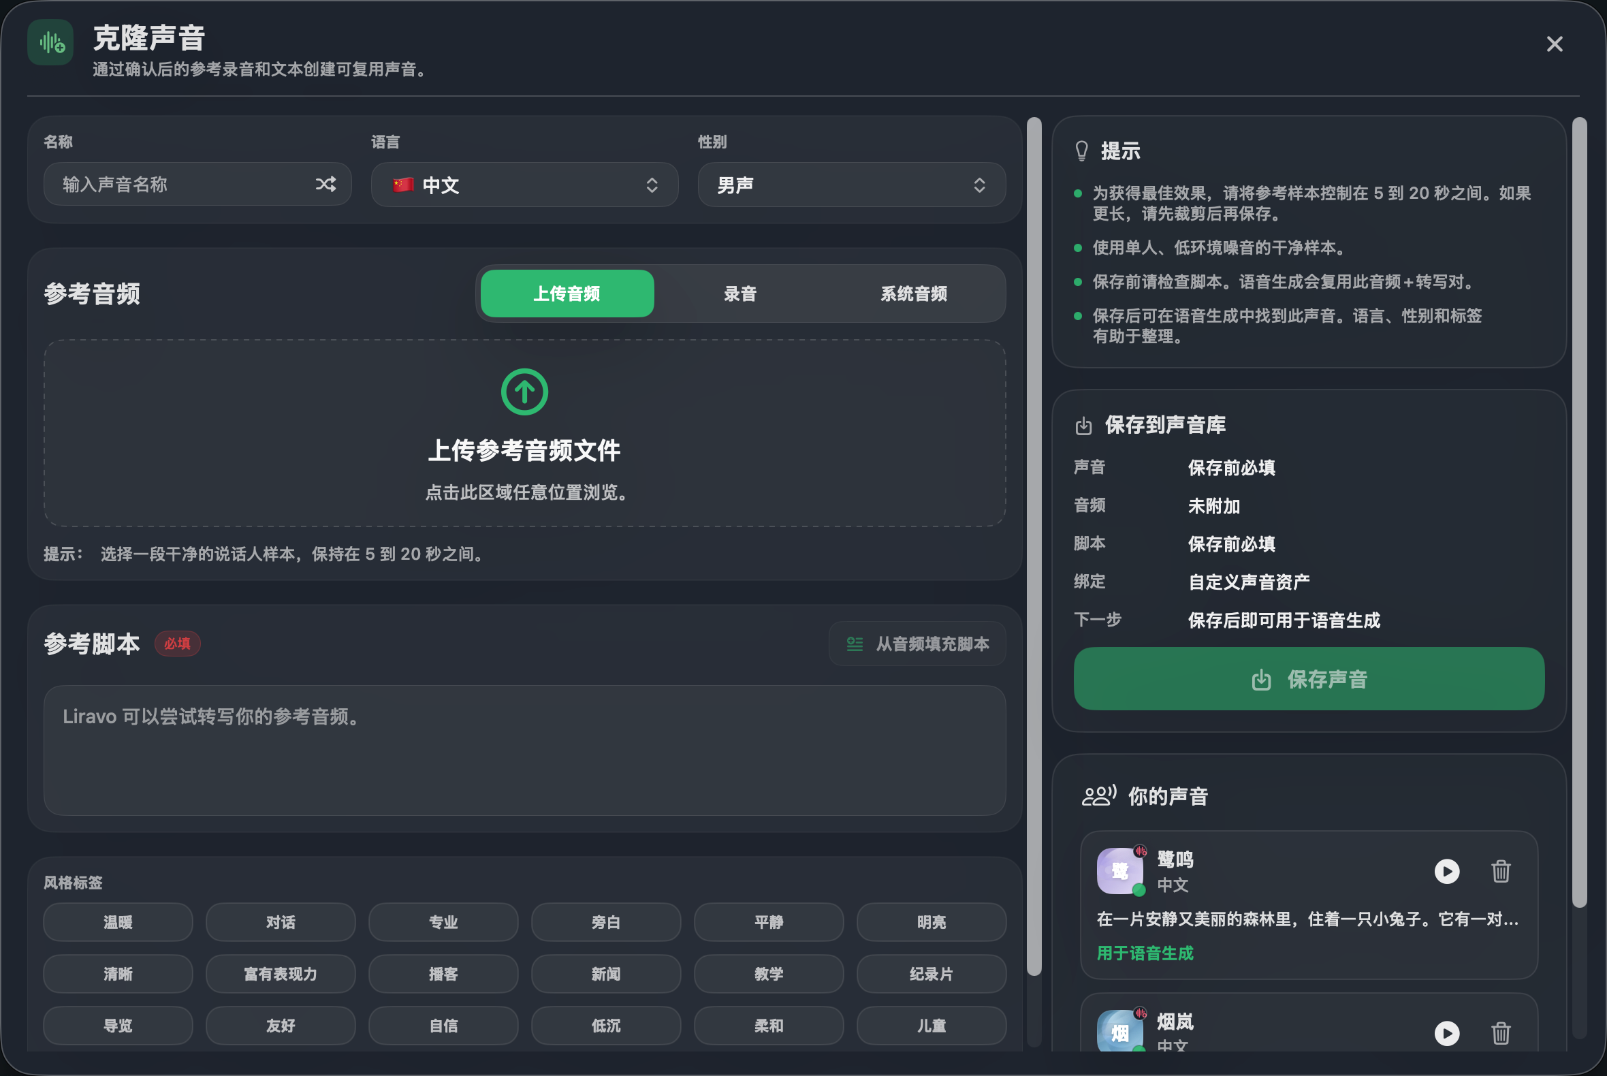Screen dimensions: 1607x1076
Task: Click the reference script text area
Action: coord(524,750)
